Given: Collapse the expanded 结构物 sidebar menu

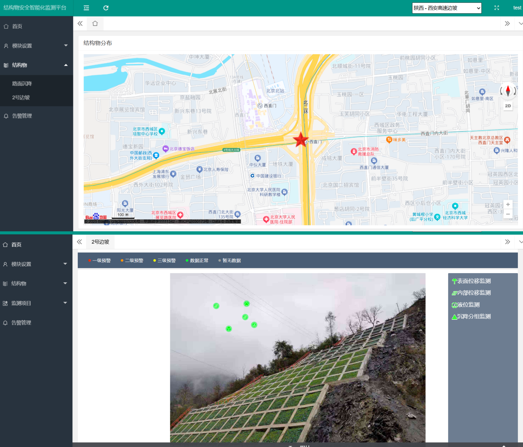Looking at the screenshot, I should click(x=36, y=65).
